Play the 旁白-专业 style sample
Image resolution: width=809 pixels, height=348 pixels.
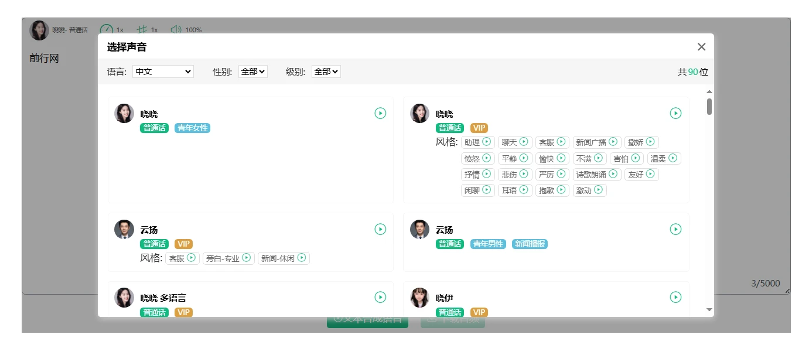[247, 258]
